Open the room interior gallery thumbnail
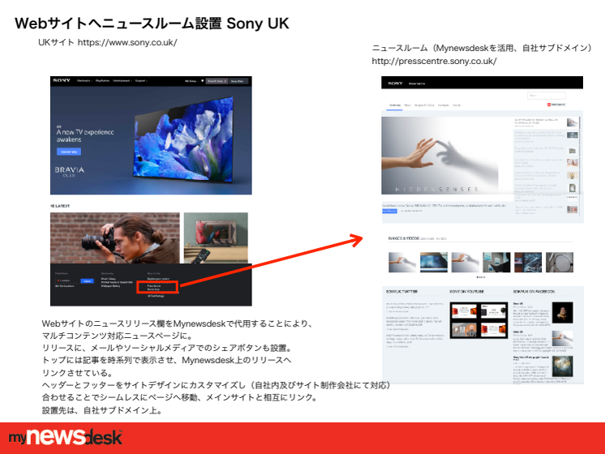This screenshot has width=605, height=454. click(x=496, y=263)
